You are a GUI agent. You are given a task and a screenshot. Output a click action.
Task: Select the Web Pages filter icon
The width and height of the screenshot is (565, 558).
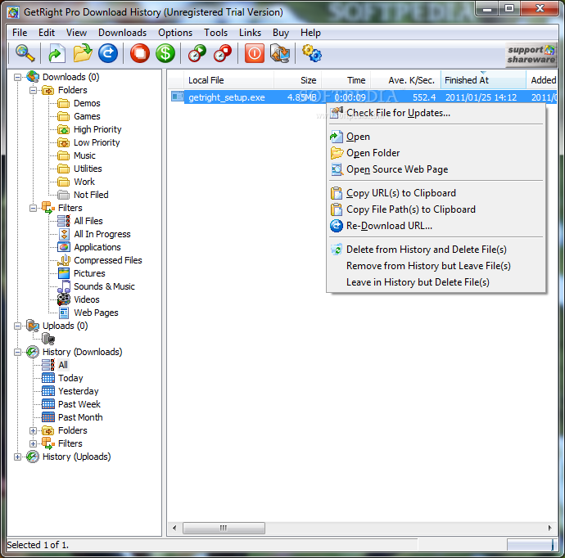click(64, 313)
